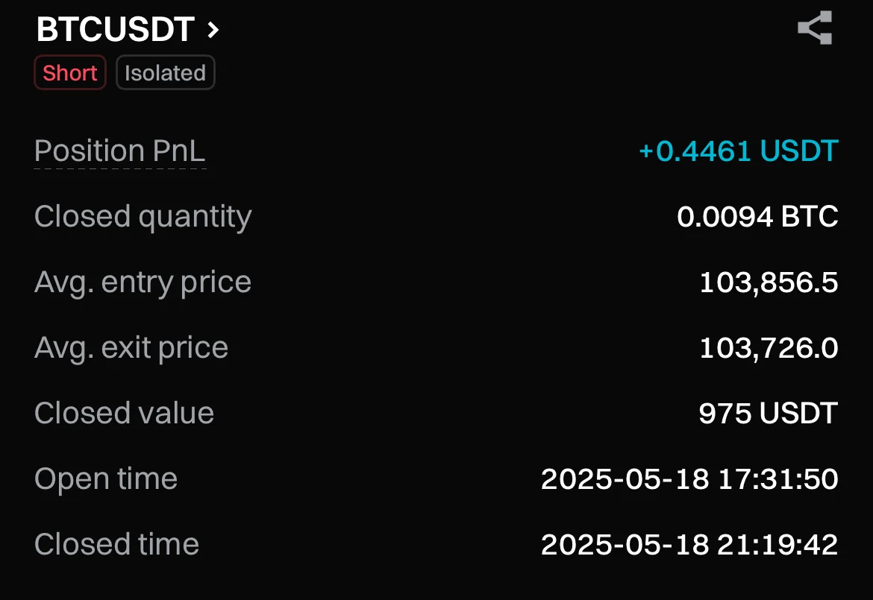Click the Closed quantity label
Viewport: 873px width, 600px height.
click(143, 217)
